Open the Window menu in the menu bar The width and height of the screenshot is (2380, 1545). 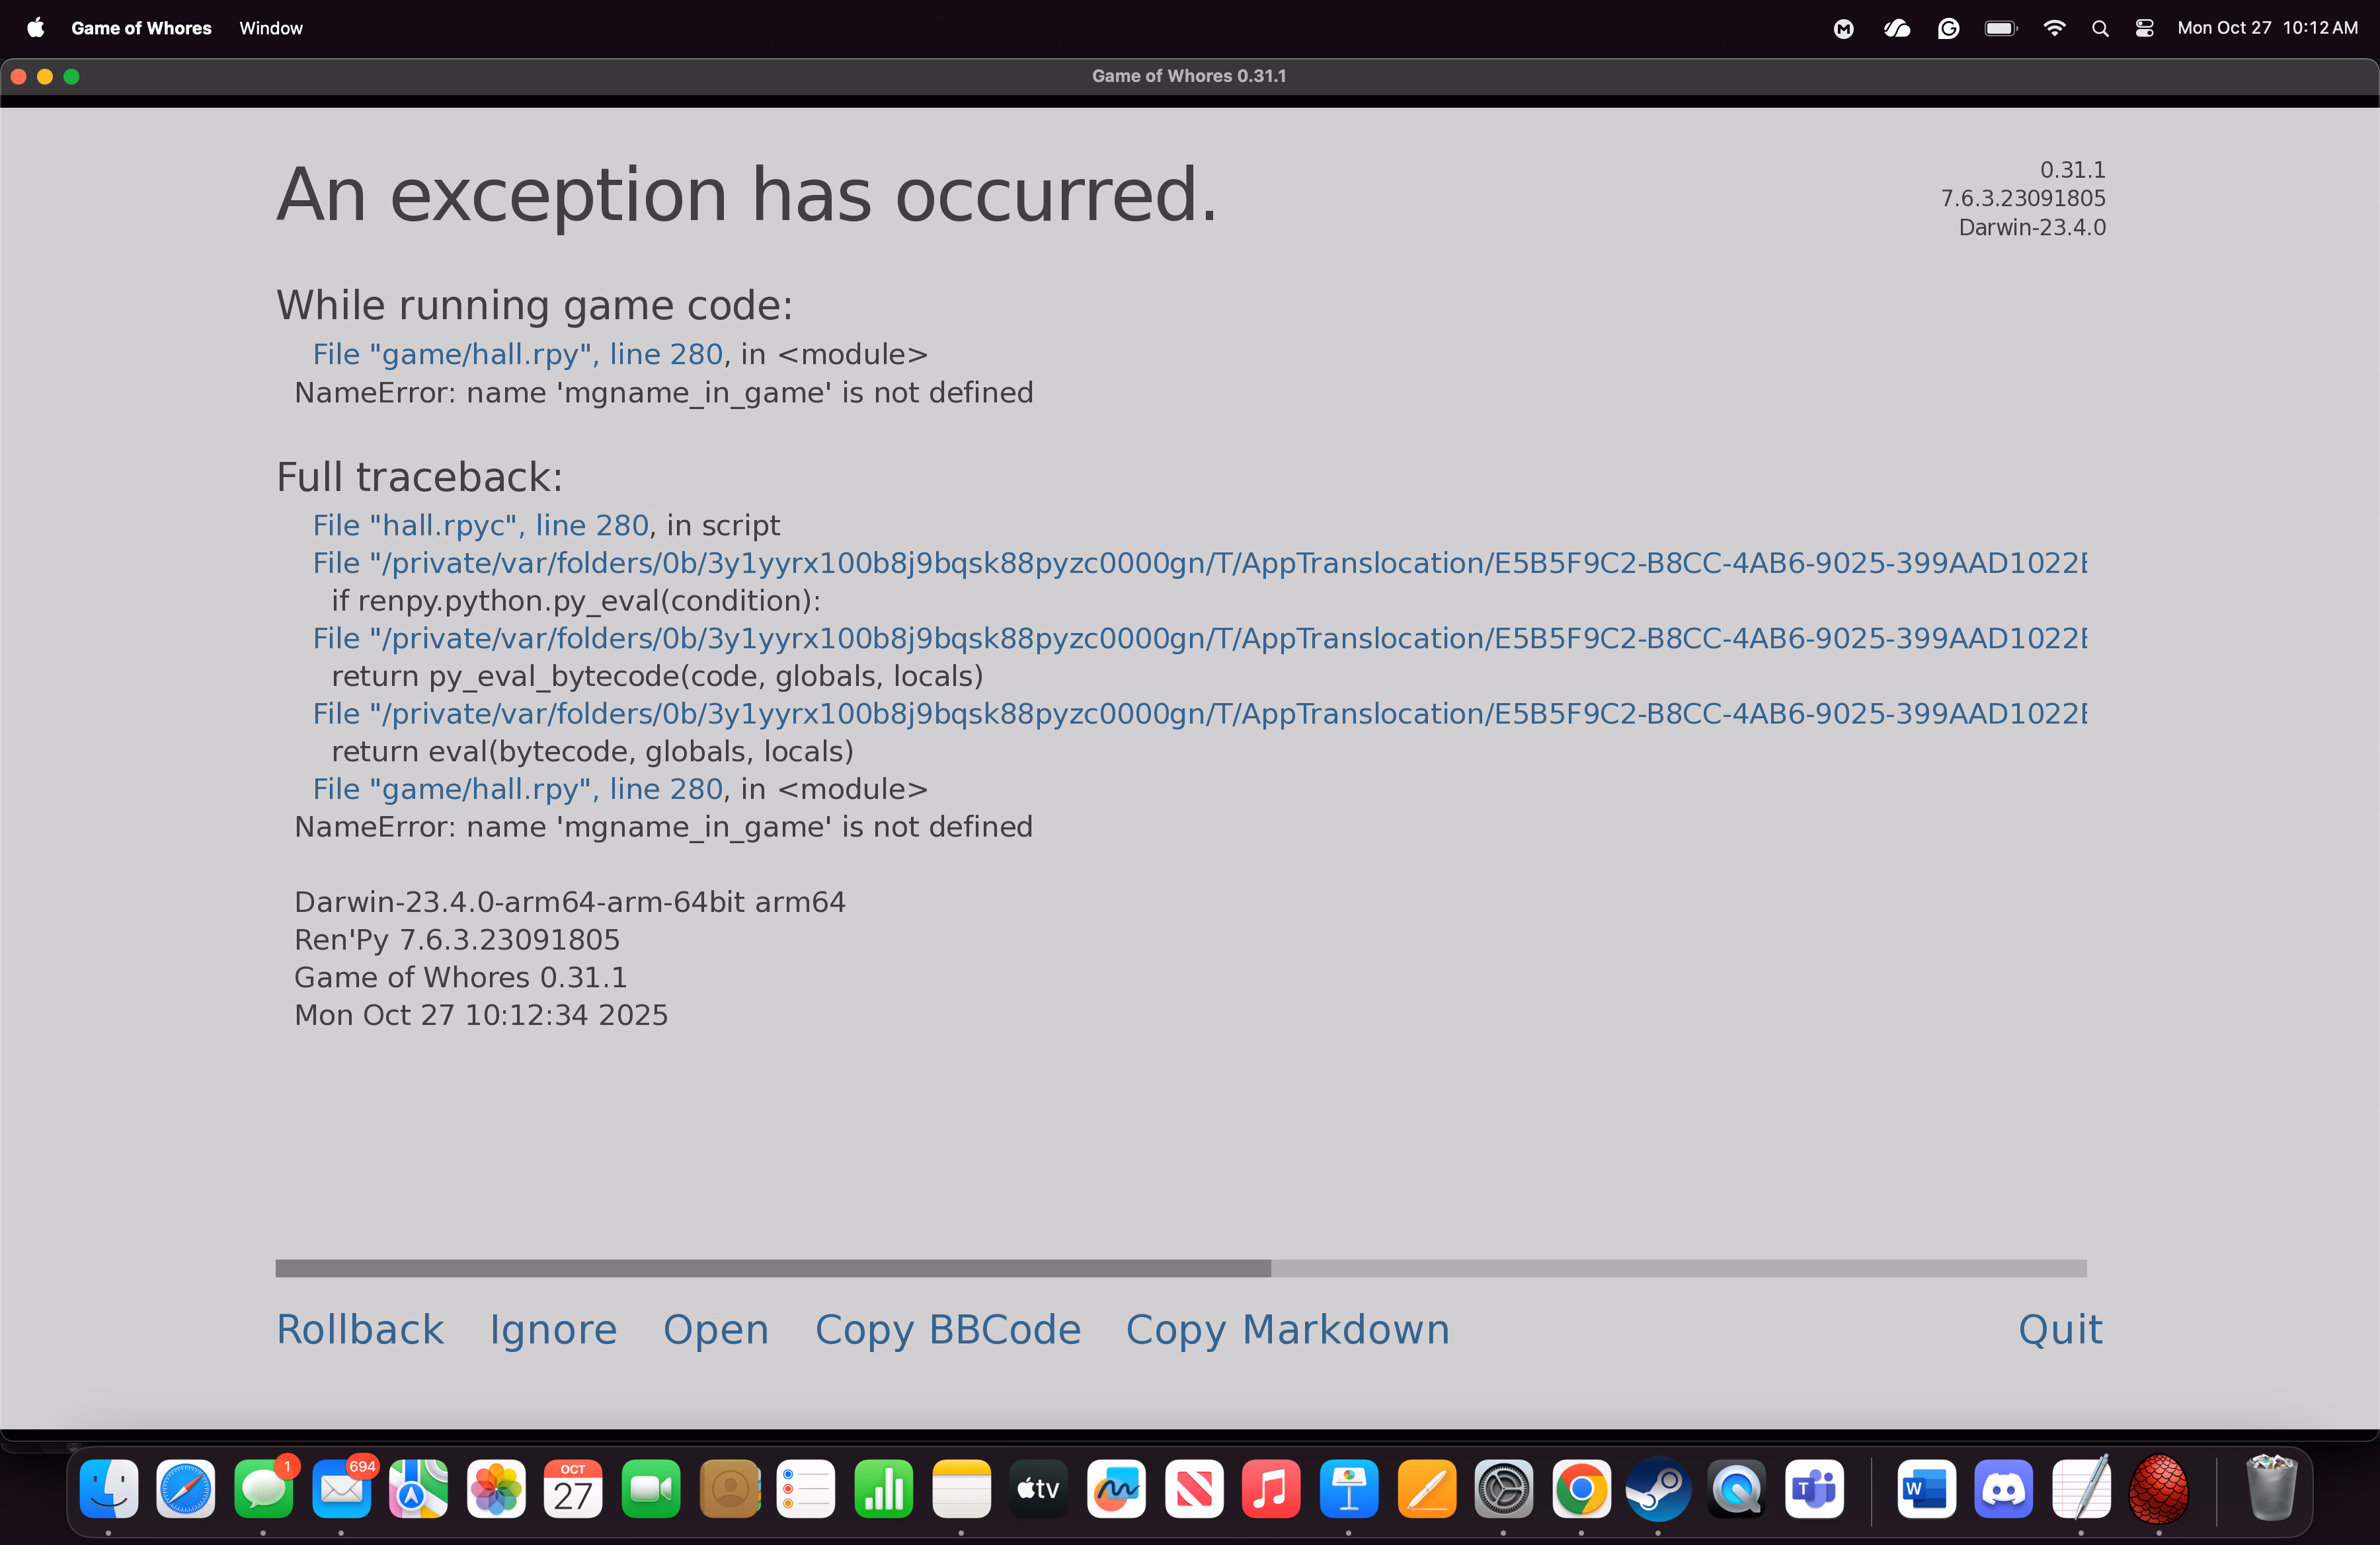click(270, 28)
